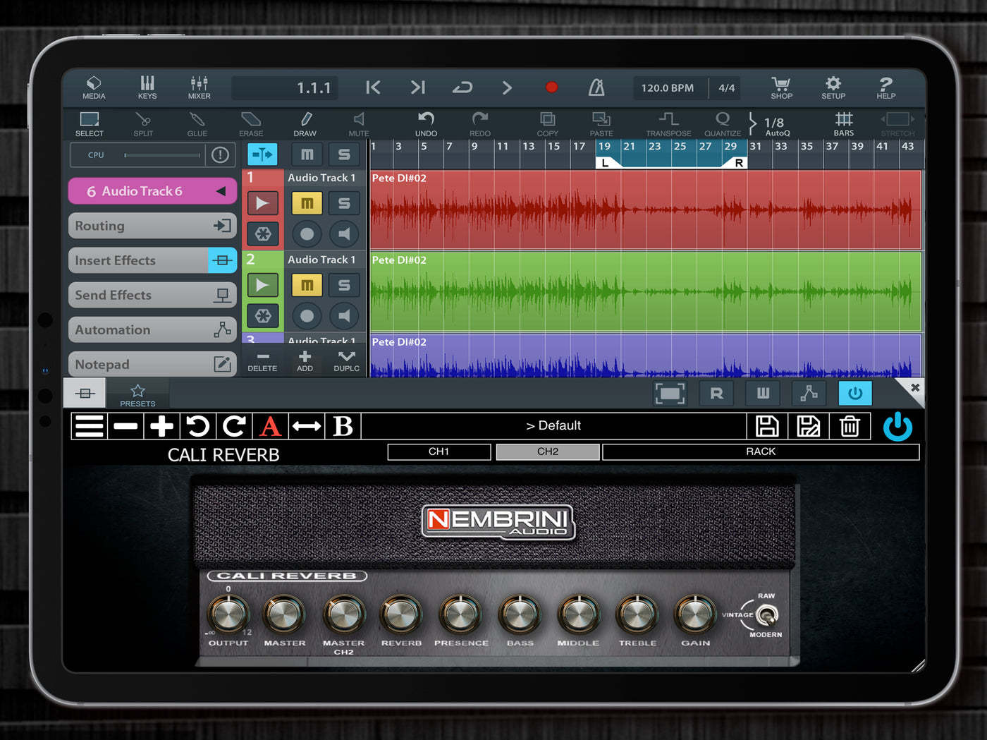Edit the 120.0 BPM tempo field
Viewport: 987px width, 740px height.
pyautogui.click(x=668, y=88)
